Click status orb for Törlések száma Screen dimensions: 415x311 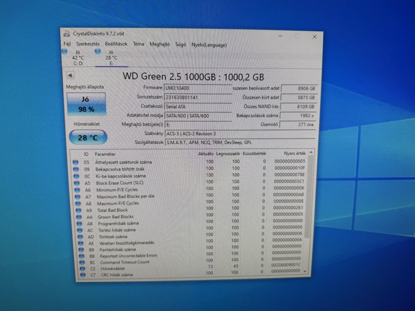click(80, 237)
